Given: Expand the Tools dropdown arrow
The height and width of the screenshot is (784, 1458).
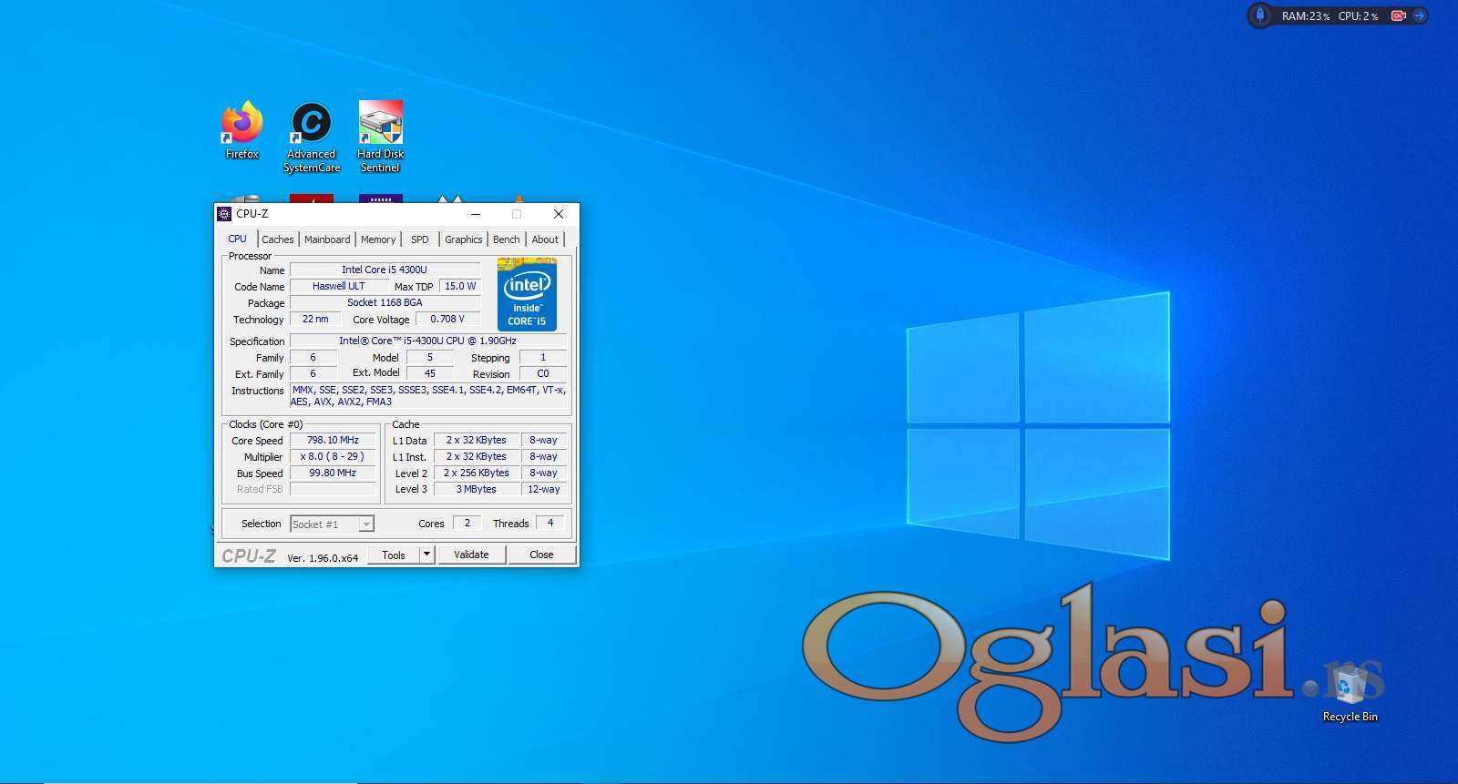Looking at the screenshot, I should point(426,555).
